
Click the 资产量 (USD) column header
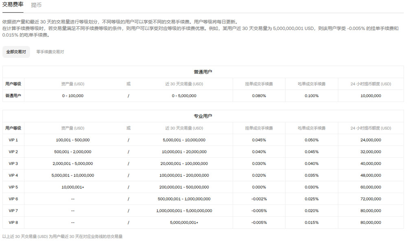[72, 128]
